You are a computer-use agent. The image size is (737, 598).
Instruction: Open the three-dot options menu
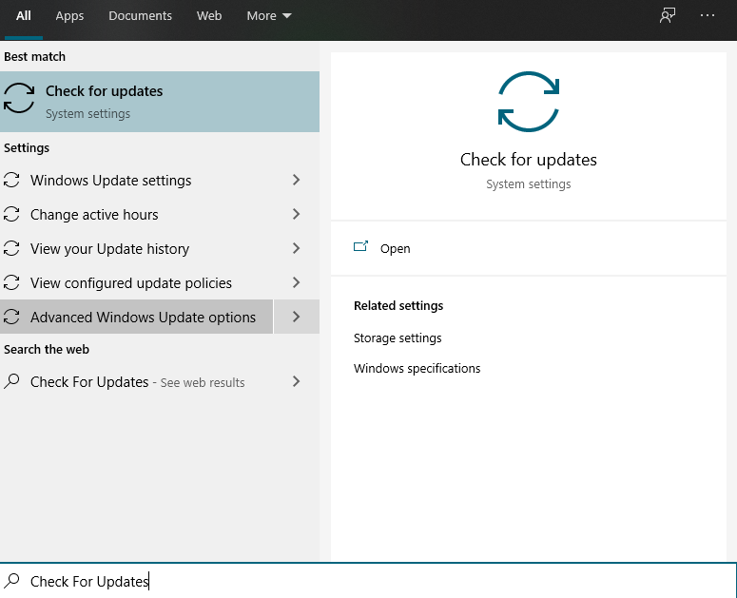707,15
